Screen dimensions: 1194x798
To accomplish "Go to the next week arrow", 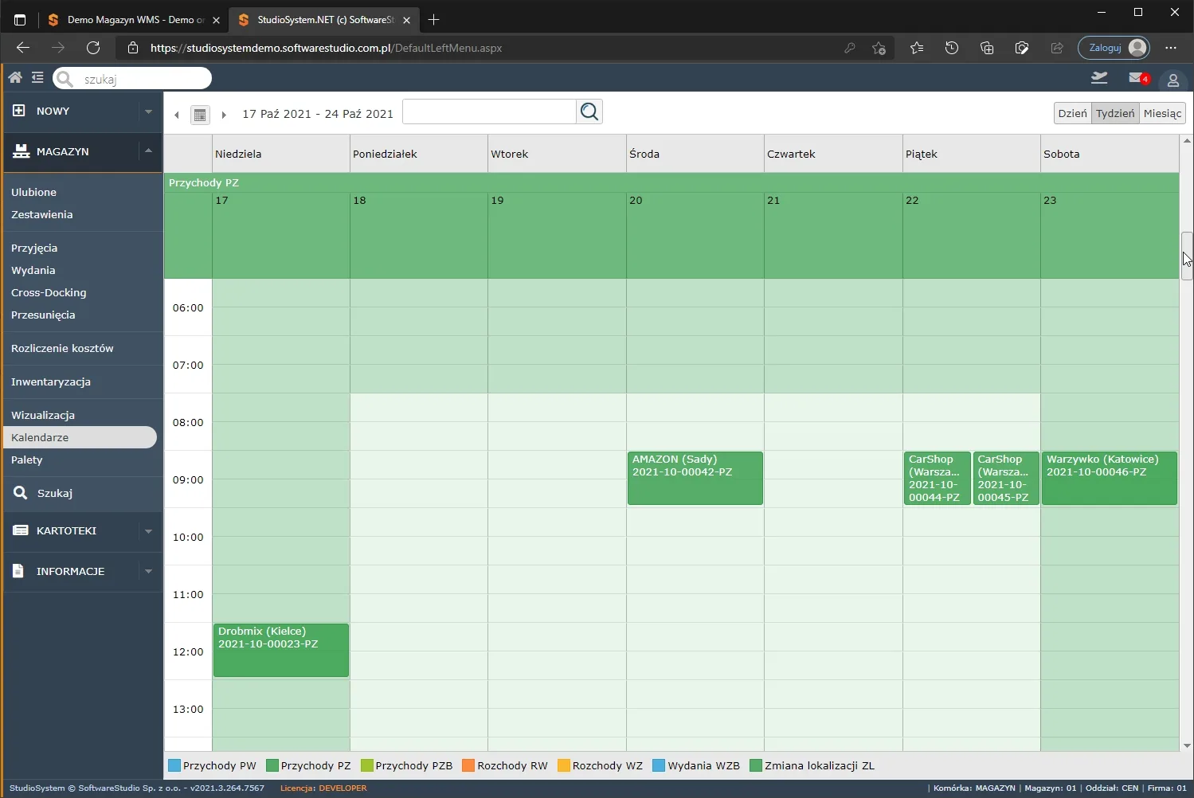I will point(224,115).
